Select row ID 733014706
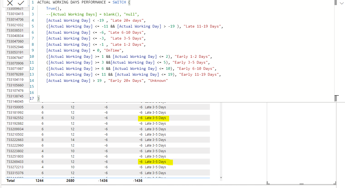 15,19
